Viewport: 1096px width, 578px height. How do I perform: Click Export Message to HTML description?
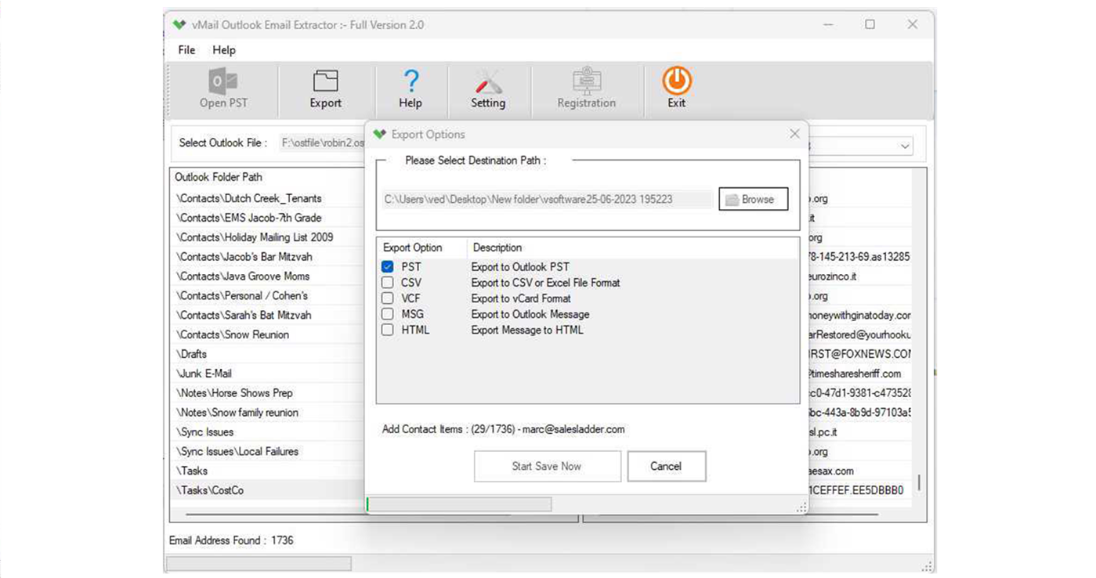pos(527,330)
